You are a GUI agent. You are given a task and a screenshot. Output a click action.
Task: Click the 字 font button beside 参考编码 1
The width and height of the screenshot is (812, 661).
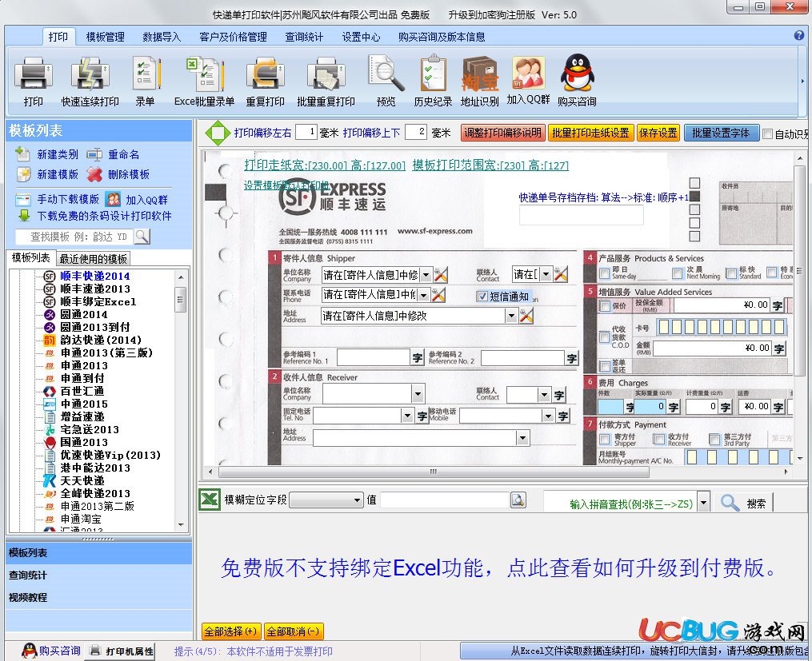(418, 358)
